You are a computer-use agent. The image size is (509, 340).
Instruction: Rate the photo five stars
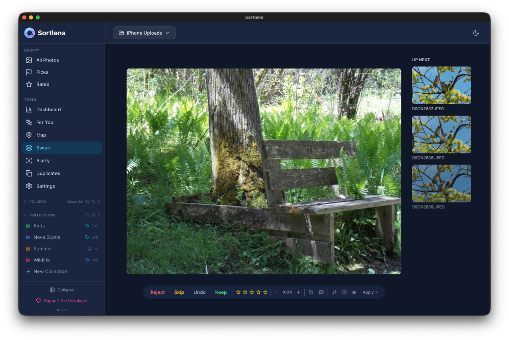point(265,292)
